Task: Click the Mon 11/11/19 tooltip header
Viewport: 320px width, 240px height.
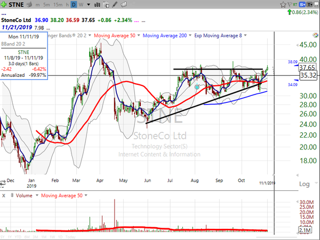Action: 23,37
